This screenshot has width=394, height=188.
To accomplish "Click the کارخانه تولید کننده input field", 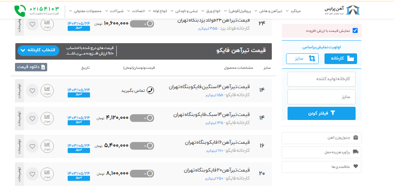I will click(x=321, y=79).
